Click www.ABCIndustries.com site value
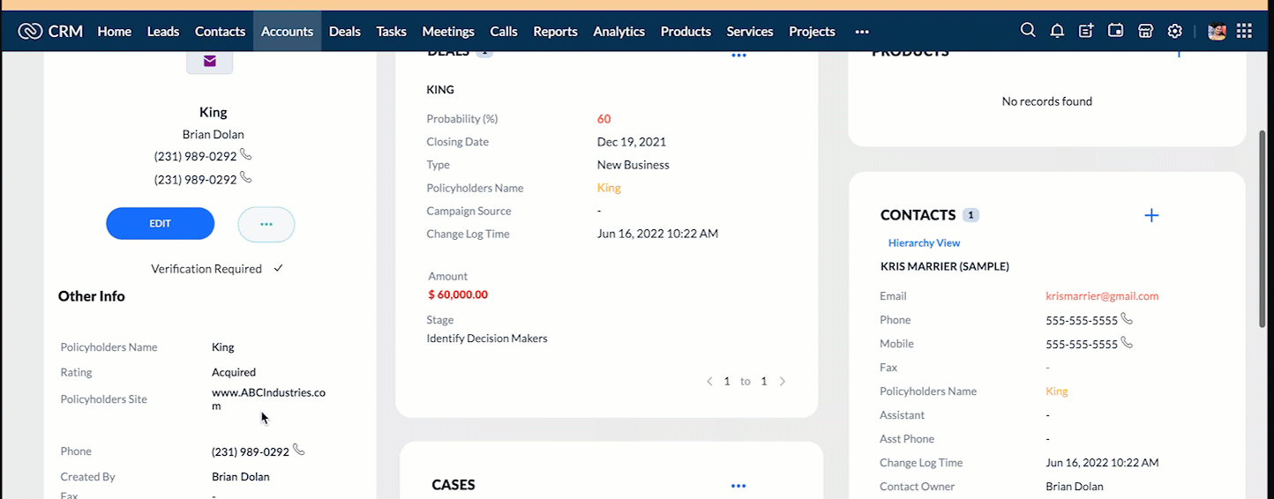1274x499 pixels. pyautogui.click(x=268, y=399)
